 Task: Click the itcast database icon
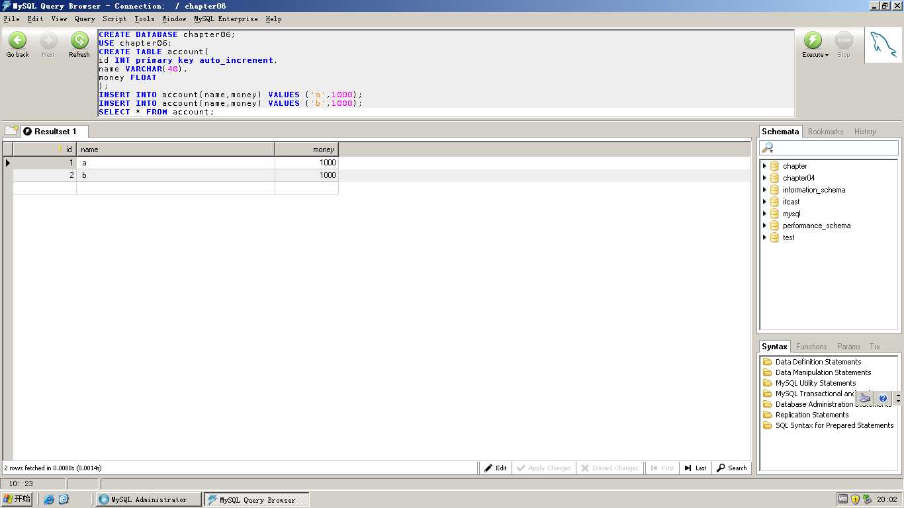click(774, 202)
